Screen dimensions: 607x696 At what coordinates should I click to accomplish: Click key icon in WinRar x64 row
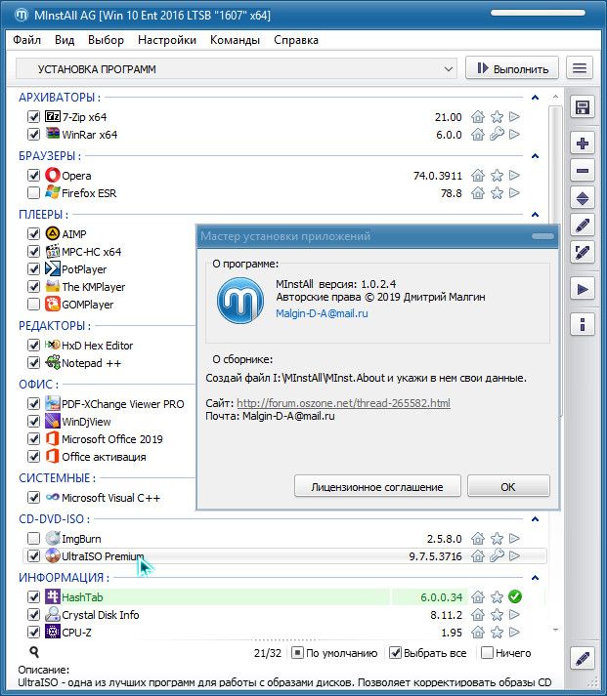pos(497,134)
